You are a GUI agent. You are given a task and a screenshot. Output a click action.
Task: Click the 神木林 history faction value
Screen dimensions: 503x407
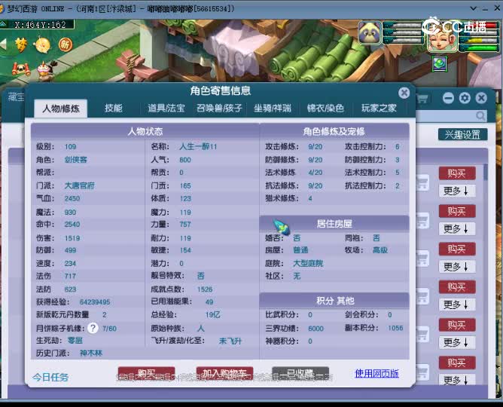click(x=91, y=353)
